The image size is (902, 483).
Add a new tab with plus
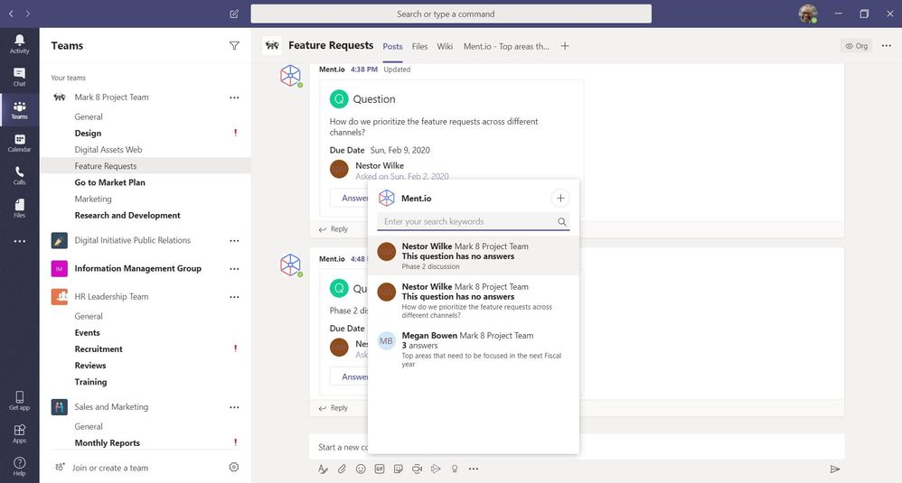(565, 46)
